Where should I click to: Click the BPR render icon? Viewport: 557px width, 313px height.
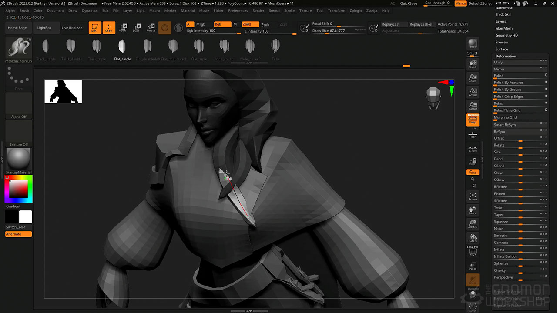click(x=473, y=44)
